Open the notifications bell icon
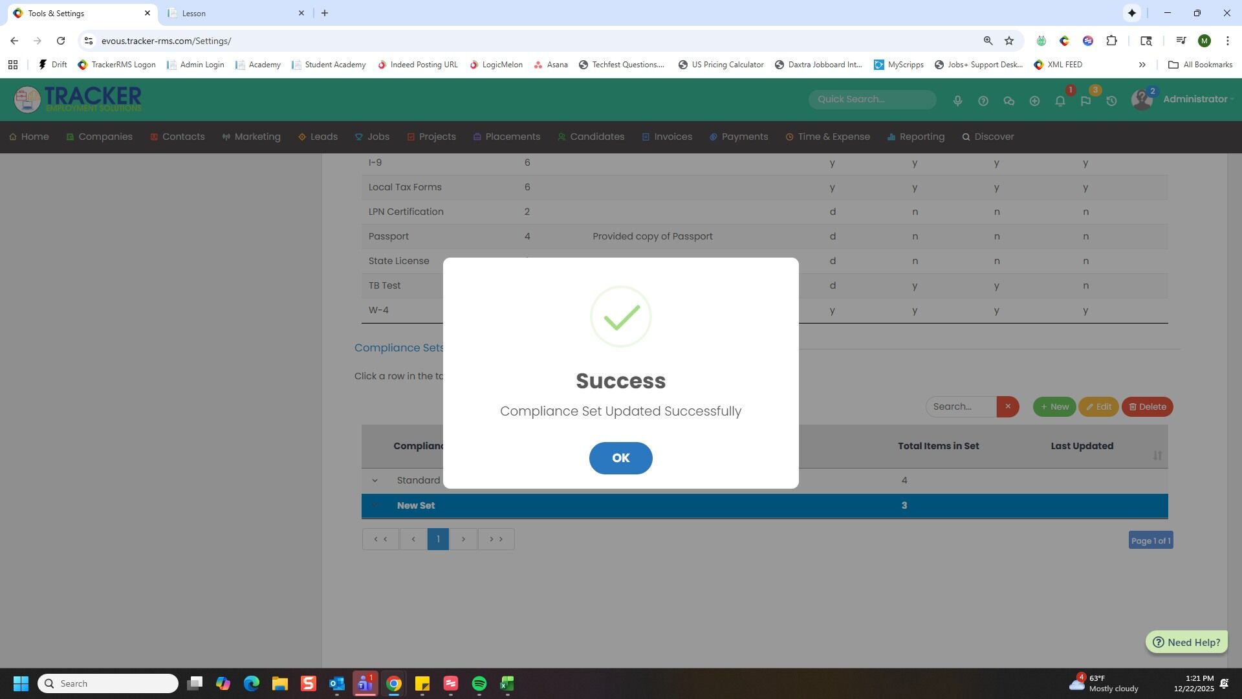 pyautogui.click(x=1060, y=101)
